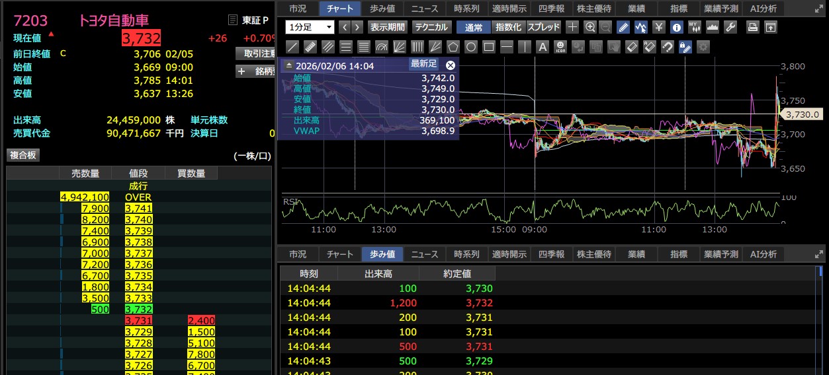Select the rectangle shape tool
Image resolution: width=829 pixels, height=375 pixels.
tap(489, 47)
